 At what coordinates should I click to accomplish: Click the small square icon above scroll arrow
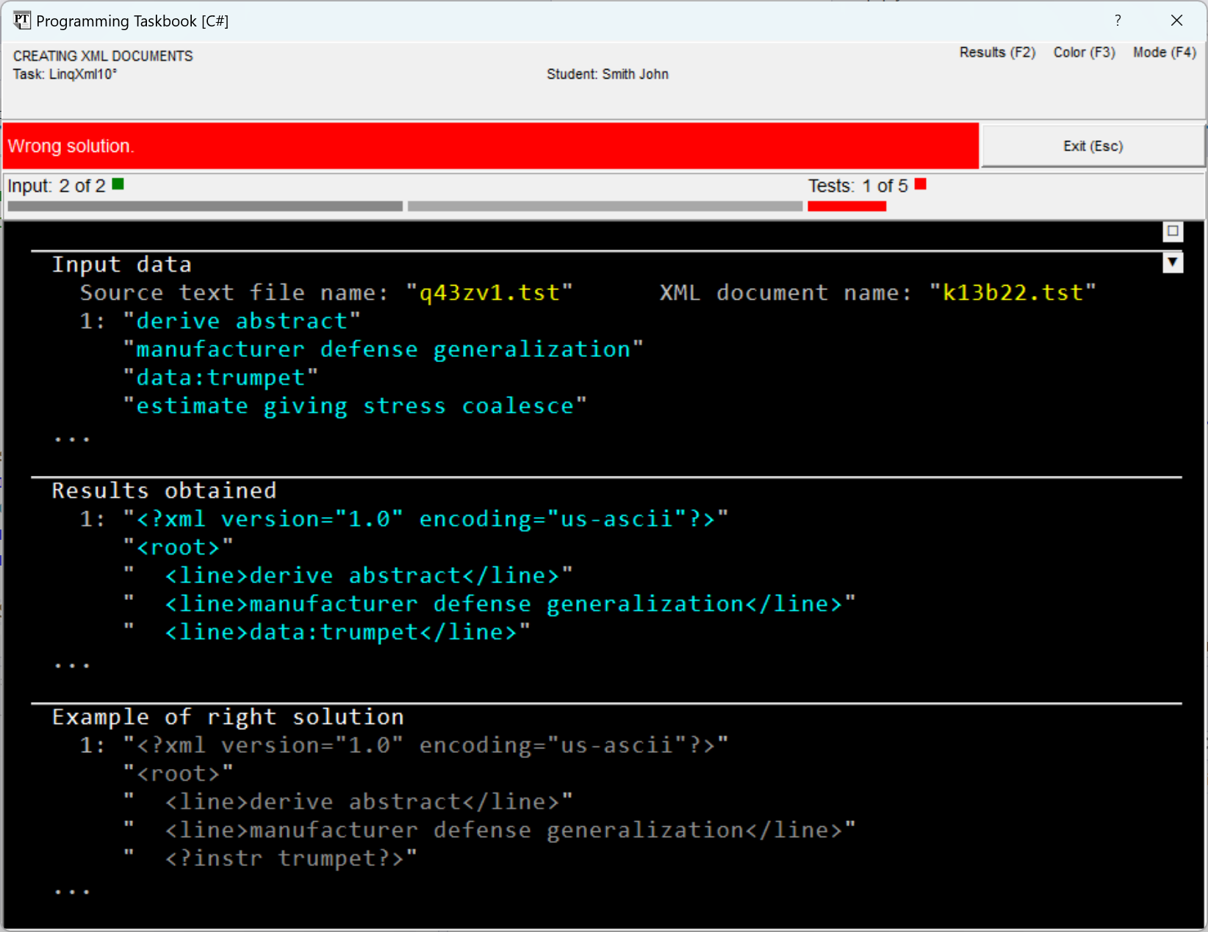pyautogui.click(x=1173, y=231)
